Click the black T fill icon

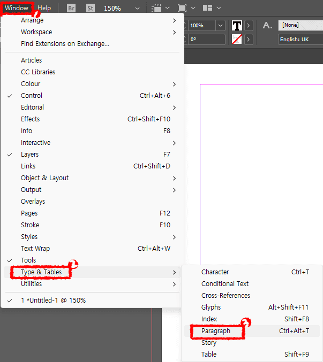coord(237,25)
